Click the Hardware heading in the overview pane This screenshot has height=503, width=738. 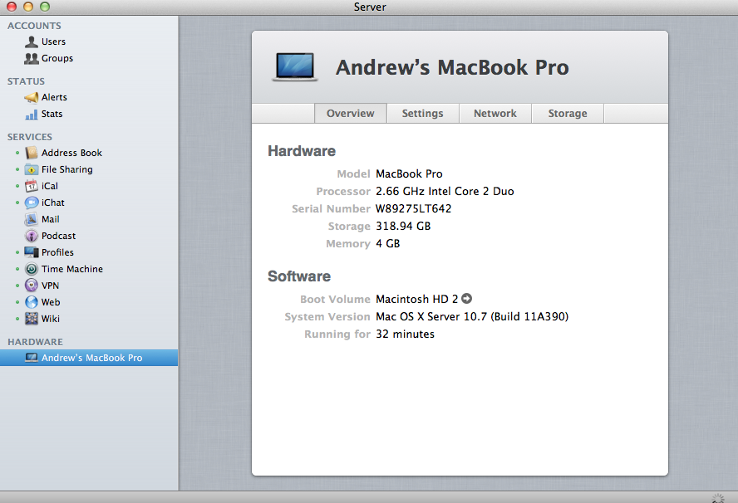pyautogui.click(x=302, y=151)
